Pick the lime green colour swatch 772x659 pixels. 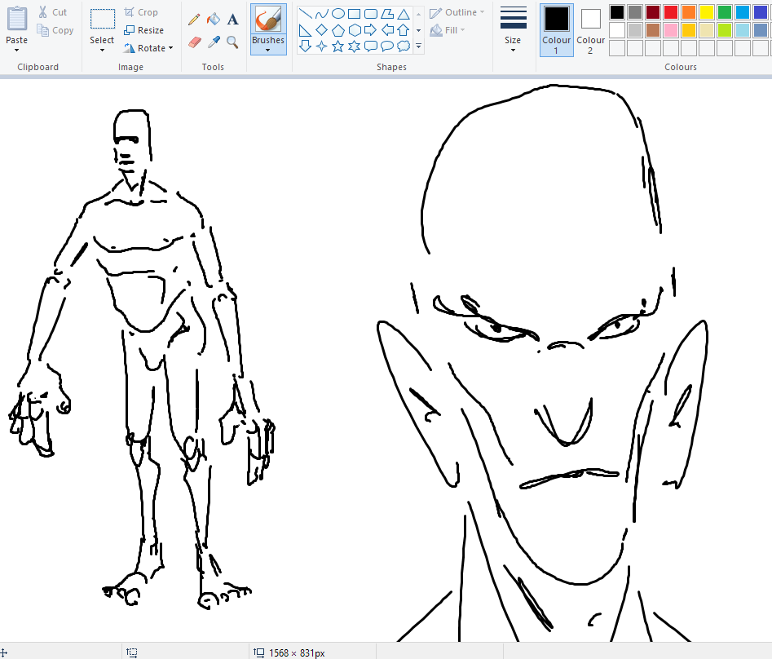(x=724, y=30)
